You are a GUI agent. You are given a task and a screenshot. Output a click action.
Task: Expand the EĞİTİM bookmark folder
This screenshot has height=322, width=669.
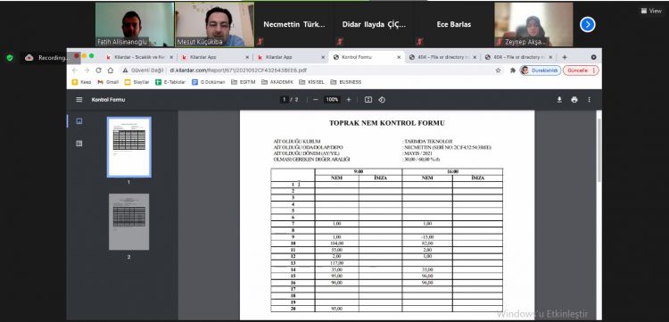tap(244, 82)
